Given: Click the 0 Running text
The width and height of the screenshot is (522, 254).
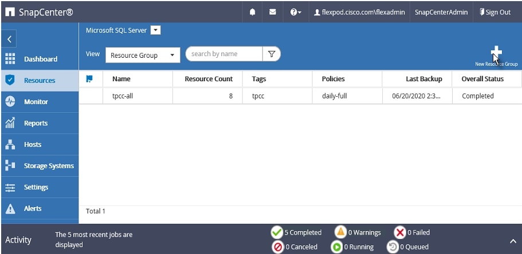Looking at the screenshot, I should click(x=359, y=247).
